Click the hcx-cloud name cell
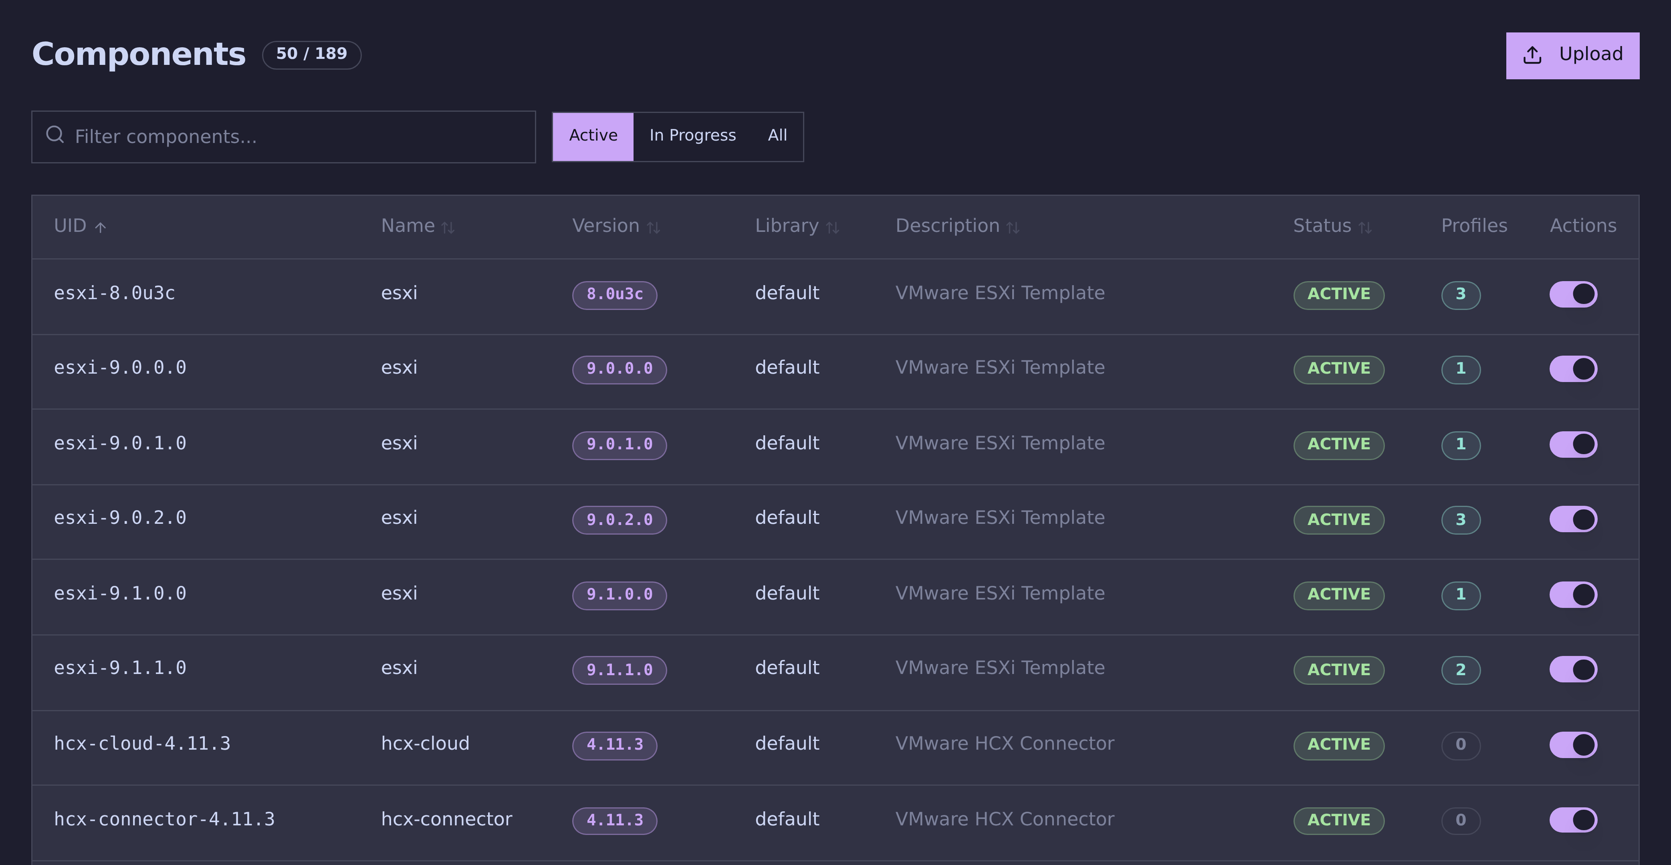This screenshot has height=865, width=1671. coord(425,744)
